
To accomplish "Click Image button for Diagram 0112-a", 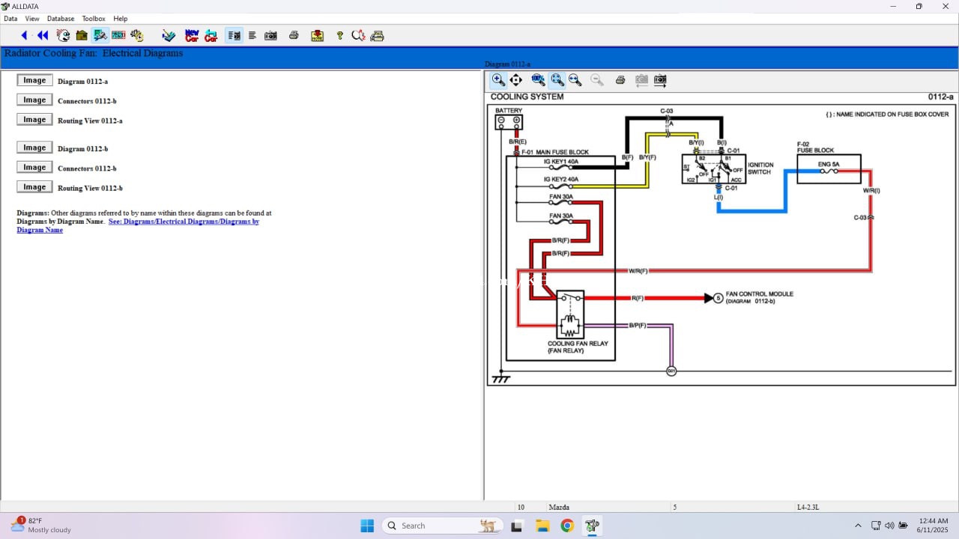I will [34, 80].
